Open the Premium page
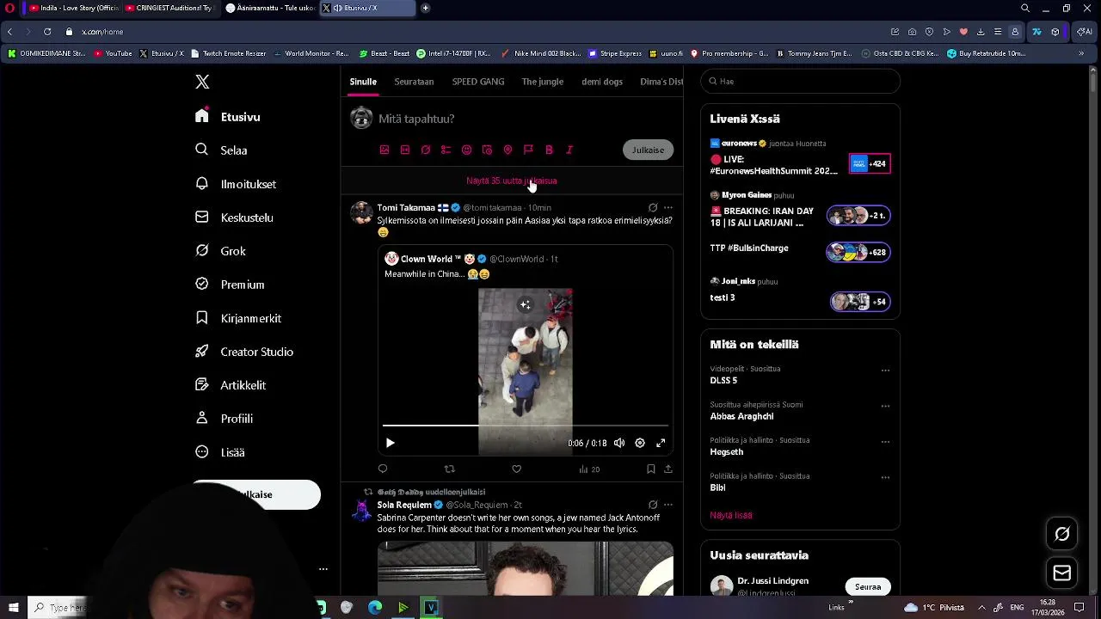This screenshot has height=619, width=1101. tap(230, 285)
